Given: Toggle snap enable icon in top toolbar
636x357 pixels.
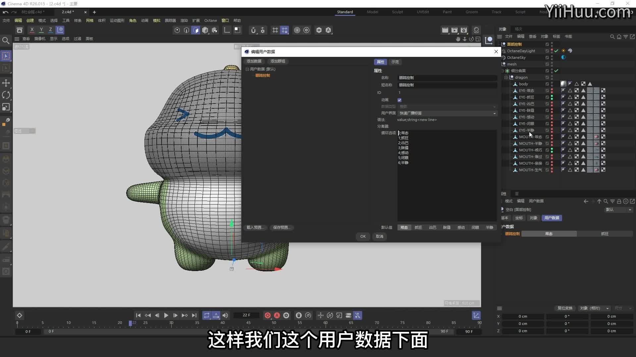Looking at the screenshot, I should (253, 30).
